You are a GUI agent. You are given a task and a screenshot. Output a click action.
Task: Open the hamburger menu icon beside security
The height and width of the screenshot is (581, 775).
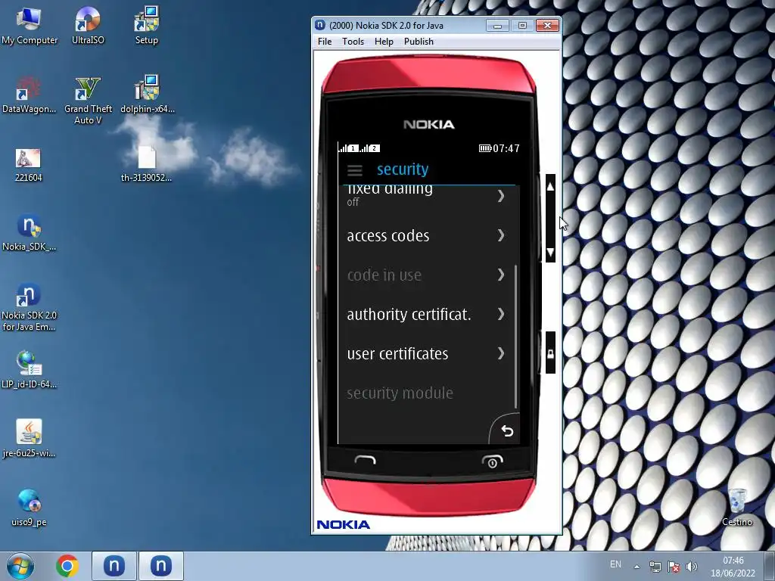tap(354, 170)
